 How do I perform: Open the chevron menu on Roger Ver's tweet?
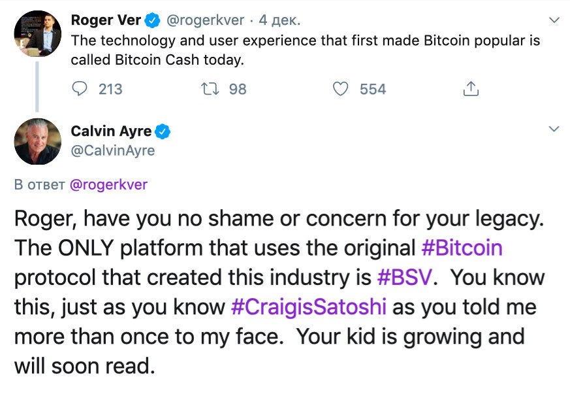[x=554, y=21]
